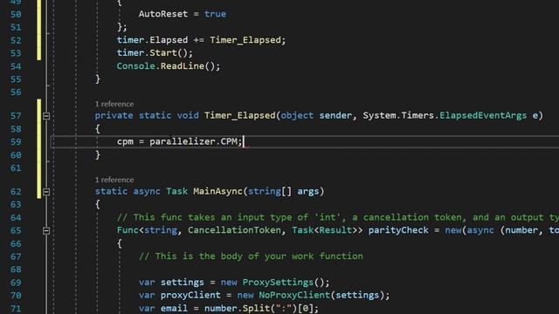Click 'args' parameter on line 62
Image resolution: width=559 pixels, height=314 pixels.
tap(308, 191)
